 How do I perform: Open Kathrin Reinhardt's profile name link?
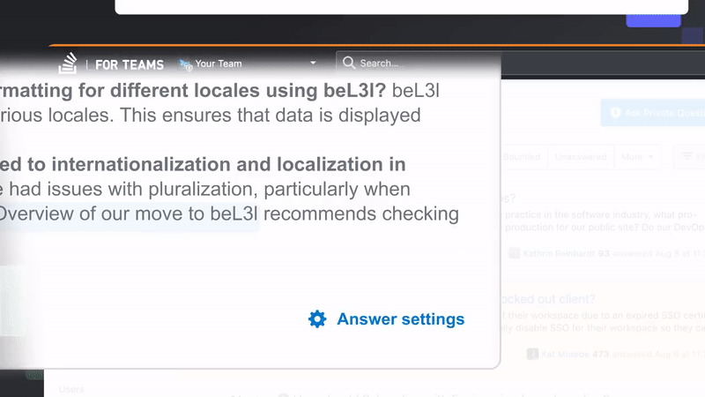560,253
